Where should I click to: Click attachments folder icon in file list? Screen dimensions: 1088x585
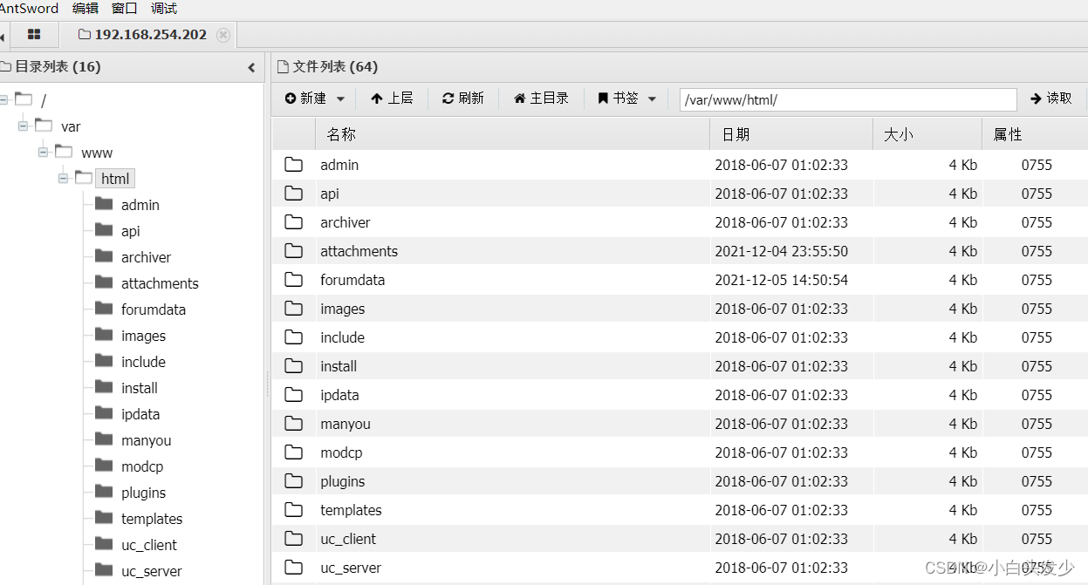(x=294, y=251)
